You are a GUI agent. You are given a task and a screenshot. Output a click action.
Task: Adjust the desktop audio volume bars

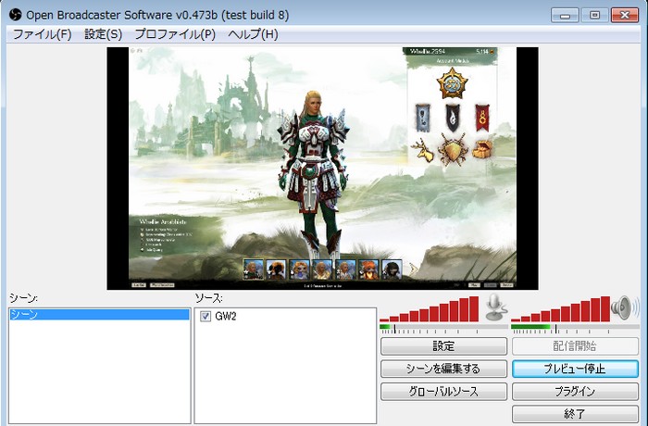[560, 309]
